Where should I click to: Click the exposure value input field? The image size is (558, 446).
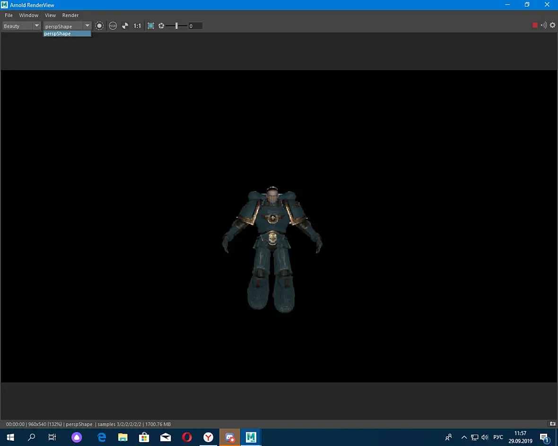tap(195, 26)
